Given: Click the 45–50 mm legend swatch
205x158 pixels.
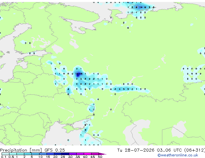Looking at the screenshot, I should pos(95,154).
